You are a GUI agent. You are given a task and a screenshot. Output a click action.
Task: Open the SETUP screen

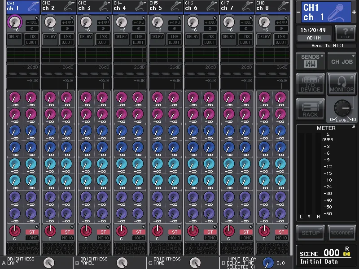[311, 233]
